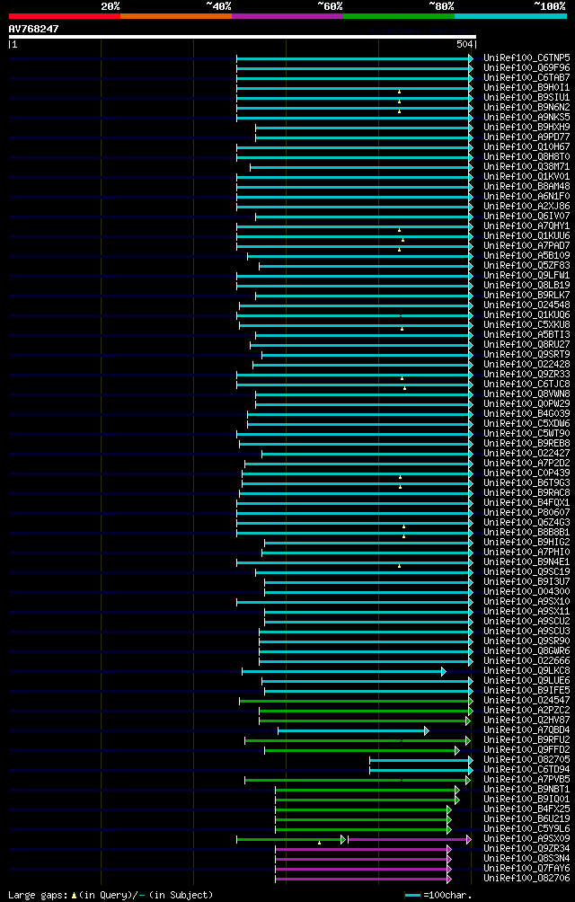Select the UniRef100_C5XDW6 label
The height and width of the screenshot is (902, 575).
(526, 425)
